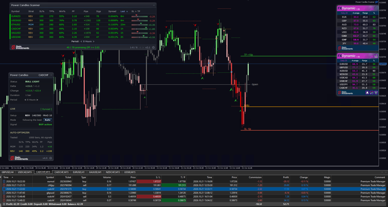
Task: Collapse the Power Candles CADCHF panel
Action: pyautogui.click(x=51, y=75)
